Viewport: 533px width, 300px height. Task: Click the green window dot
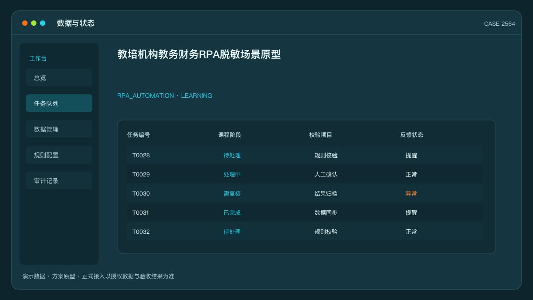coord(34,23)
